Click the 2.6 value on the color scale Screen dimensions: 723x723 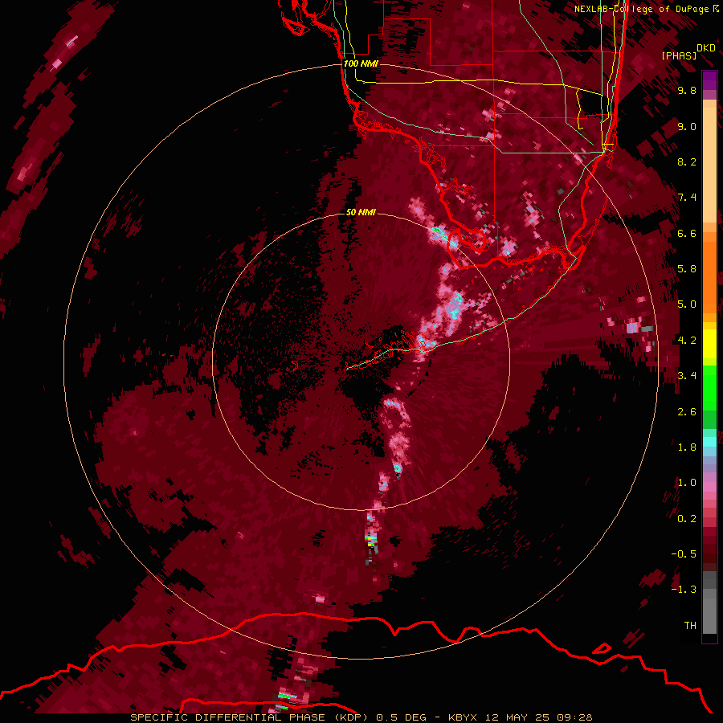(687, 412)
